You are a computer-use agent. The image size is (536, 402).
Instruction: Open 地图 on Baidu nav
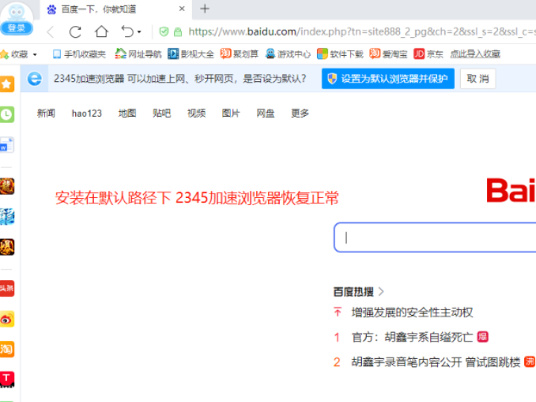[x=127, y=113]
